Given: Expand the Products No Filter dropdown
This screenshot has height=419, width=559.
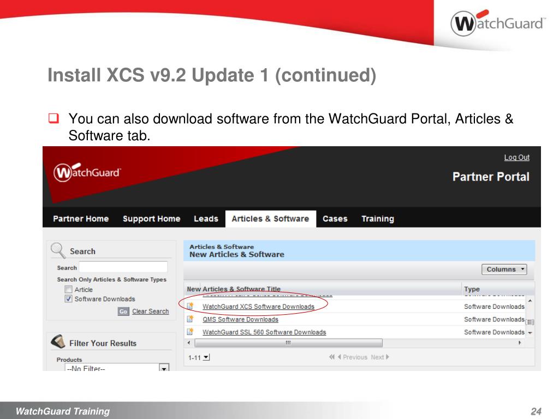Looking at the screenshot, I should tap(164, 368).
